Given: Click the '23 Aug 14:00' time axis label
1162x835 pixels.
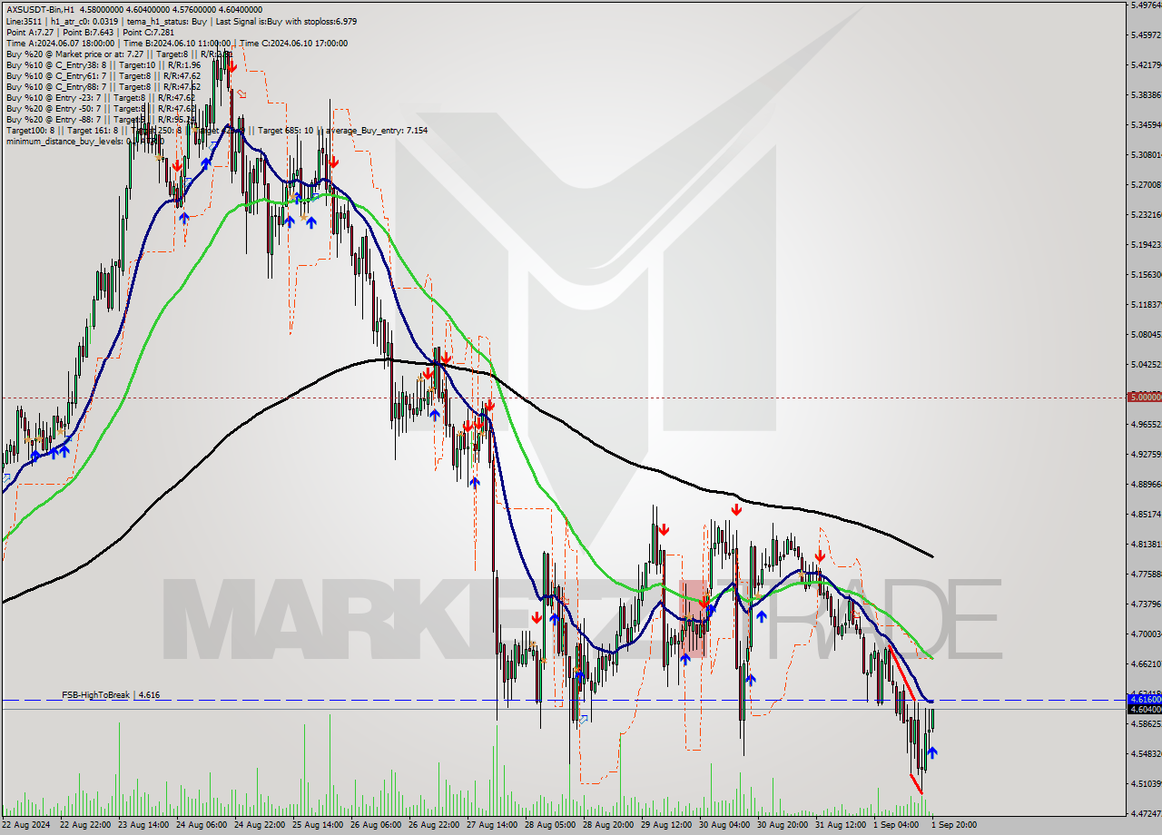Looking at the screenshot, I should (143, 824).
